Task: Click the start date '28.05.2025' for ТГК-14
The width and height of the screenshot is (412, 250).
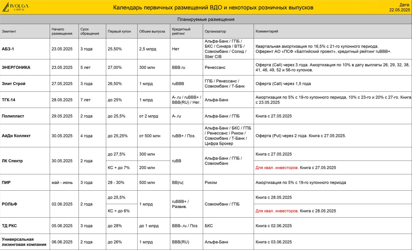Action: pos(62,100)
